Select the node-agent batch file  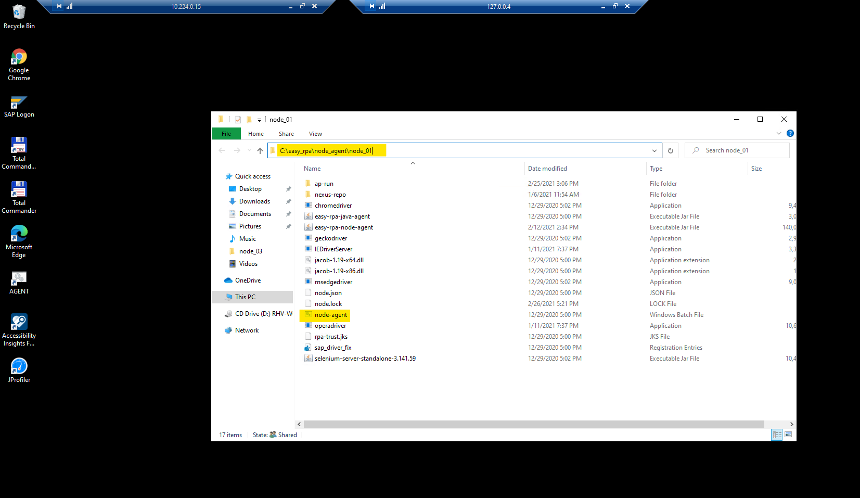point(330,315)
